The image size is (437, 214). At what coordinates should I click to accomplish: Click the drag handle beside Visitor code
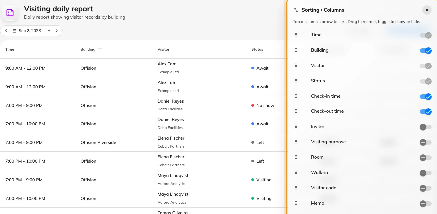click(296, 188)
